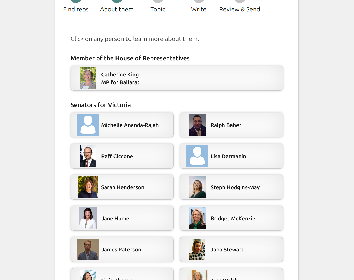Jump to Review & Send step

(240, 9)
